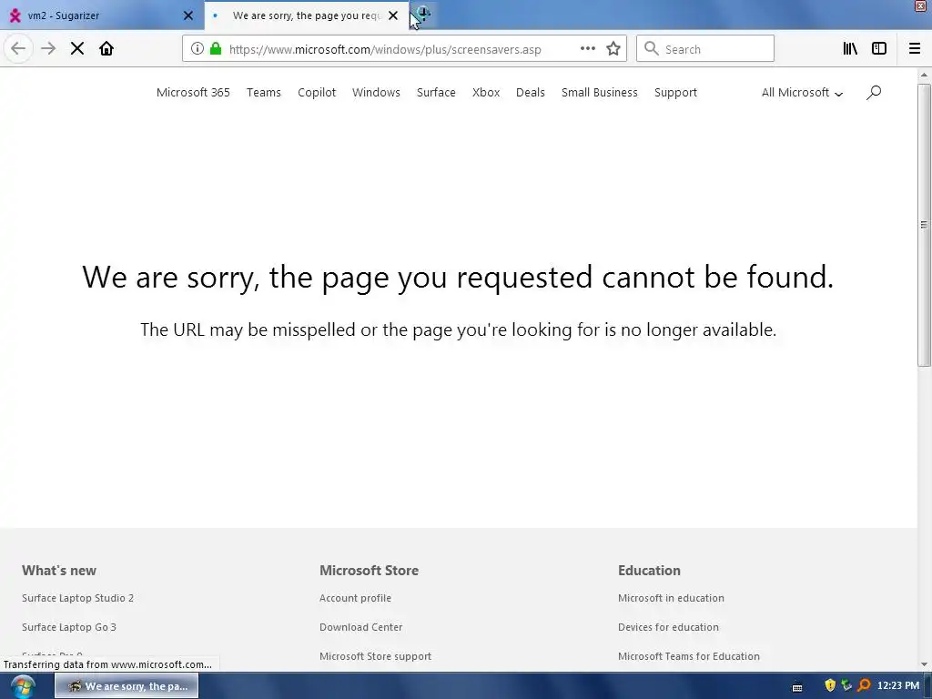
Task: Go back to the previous page
Action: pyautogui.click(x=18, y=49)
